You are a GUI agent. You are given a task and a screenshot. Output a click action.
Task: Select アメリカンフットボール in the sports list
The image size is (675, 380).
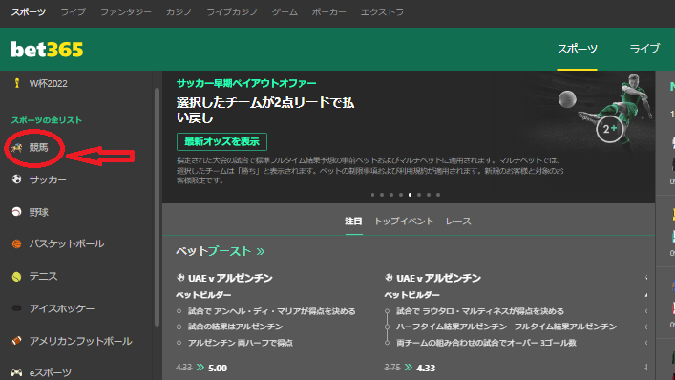pyautogui.click(x=80, y=341)
